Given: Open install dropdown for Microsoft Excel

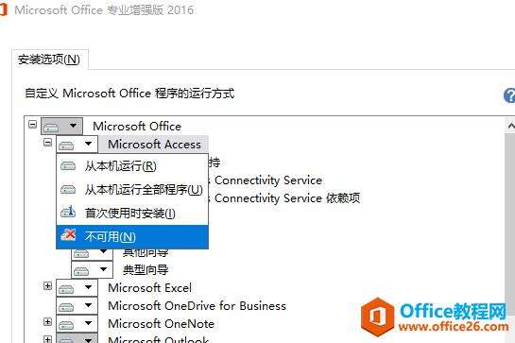Looking at the screenshot, I should (77, 288).
